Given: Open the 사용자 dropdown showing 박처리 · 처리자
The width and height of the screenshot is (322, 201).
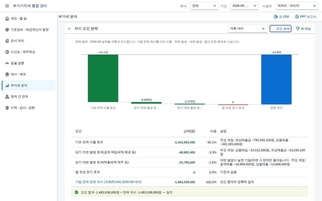Looking at the screenshot, I should (x=297, y=6).
